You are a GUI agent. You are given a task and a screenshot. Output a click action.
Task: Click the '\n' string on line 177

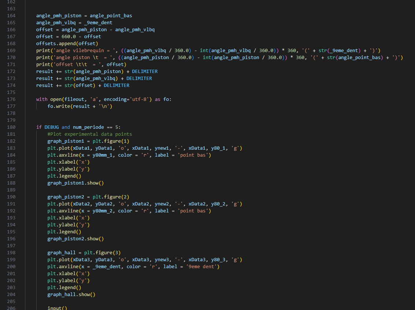[104, 106]
